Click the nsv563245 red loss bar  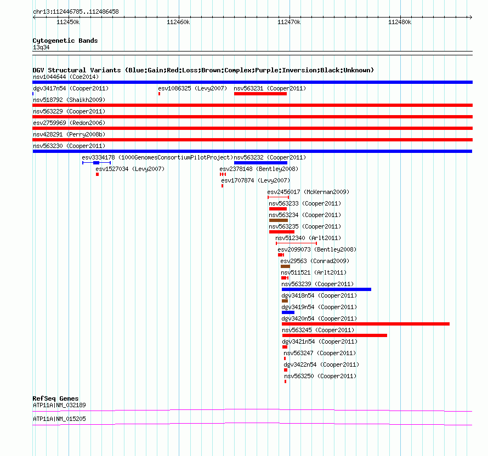pyautogui.click(x=334, y=335)
